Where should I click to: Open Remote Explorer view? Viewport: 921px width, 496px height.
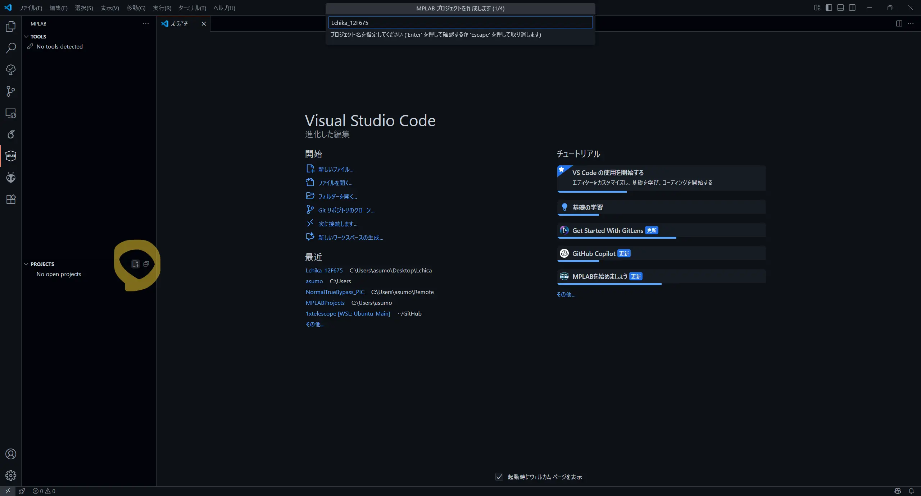click(11, 113)
